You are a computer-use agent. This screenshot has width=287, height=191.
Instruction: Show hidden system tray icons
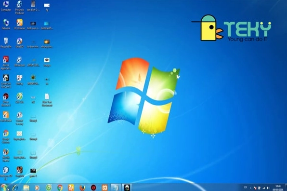(x=250, y=188)
